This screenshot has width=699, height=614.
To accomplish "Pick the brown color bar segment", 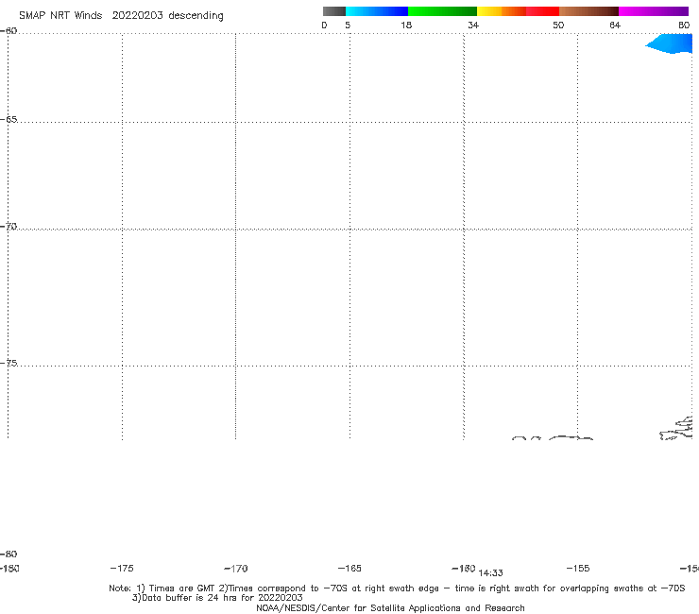I will coord(588,11).
